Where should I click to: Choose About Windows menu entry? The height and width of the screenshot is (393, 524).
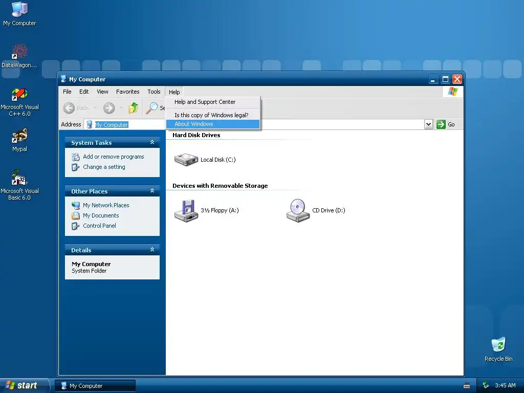[213, 124]
